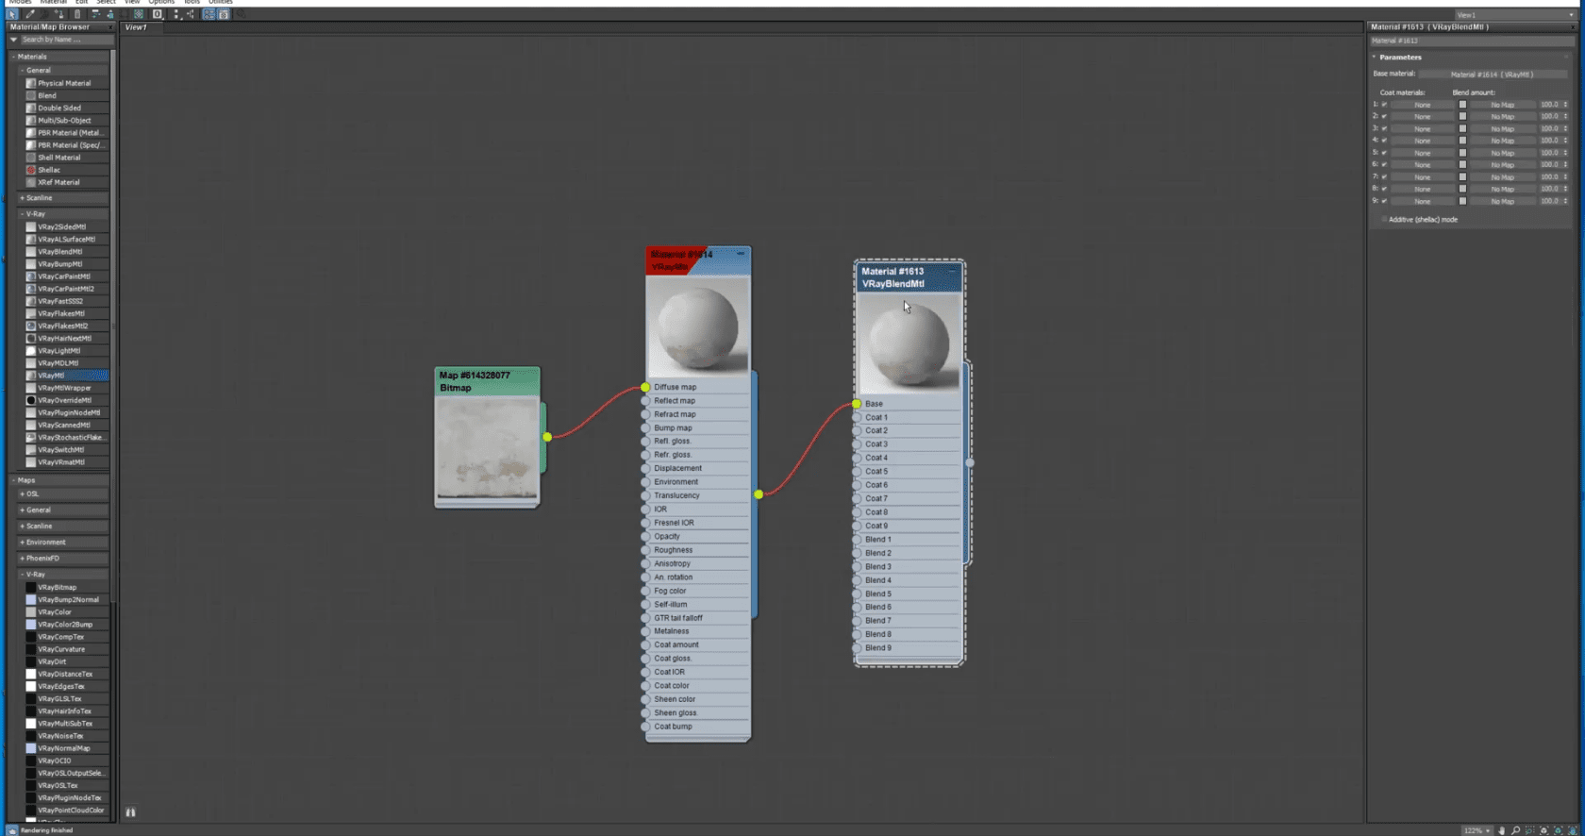Uncheck coat material 1 enable checkbox
1585x836 pixels.
(x=1384, y=105)
